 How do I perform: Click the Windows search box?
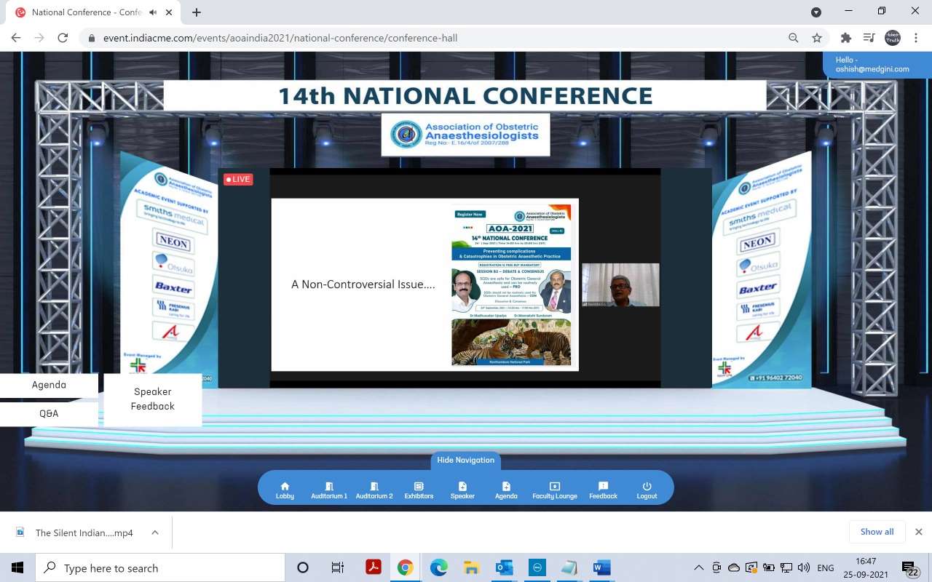click(160, 568)
